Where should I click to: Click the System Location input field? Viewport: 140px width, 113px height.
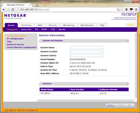click(x=86, y=52)
